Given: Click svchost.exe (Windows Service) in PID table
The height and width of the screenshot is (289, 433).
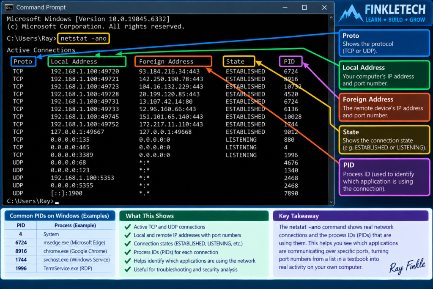Looking at the screenshot, I should click(77, 260).
